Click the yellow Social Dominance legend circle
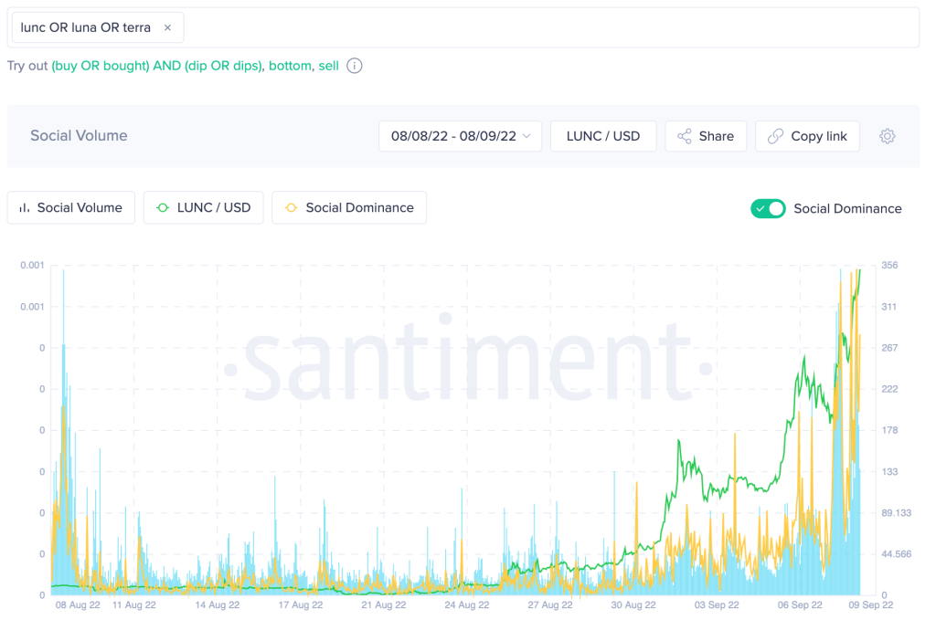This screenshot has width=936, height=620. click(291, 207)
